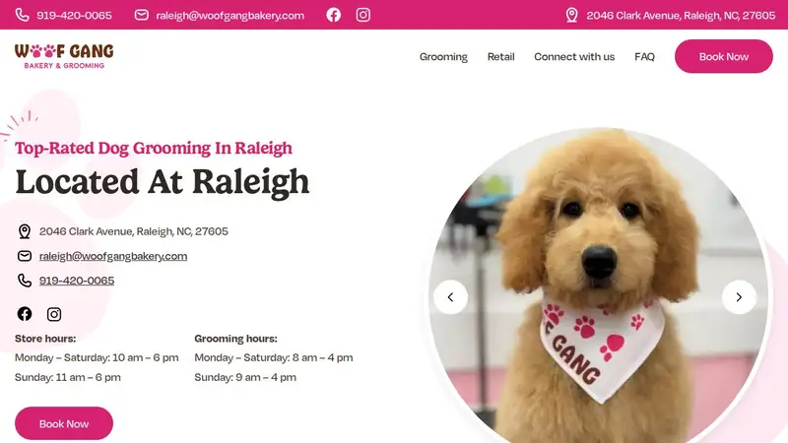Click the Woof Gang Bakery & Grooming logo
This screenshot has height=443, width=788.
click(x=64, y=56)
